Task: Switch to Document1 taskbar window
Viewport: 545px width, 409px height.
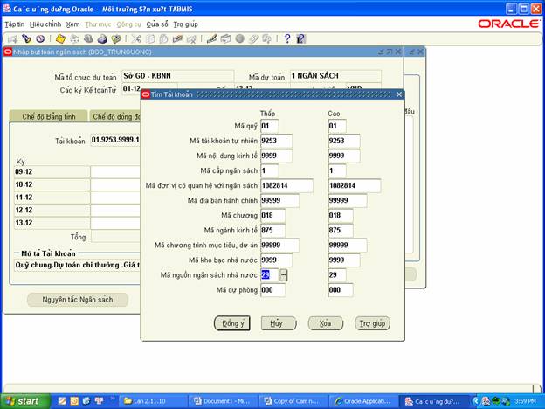Action: (x=224, y=401)
